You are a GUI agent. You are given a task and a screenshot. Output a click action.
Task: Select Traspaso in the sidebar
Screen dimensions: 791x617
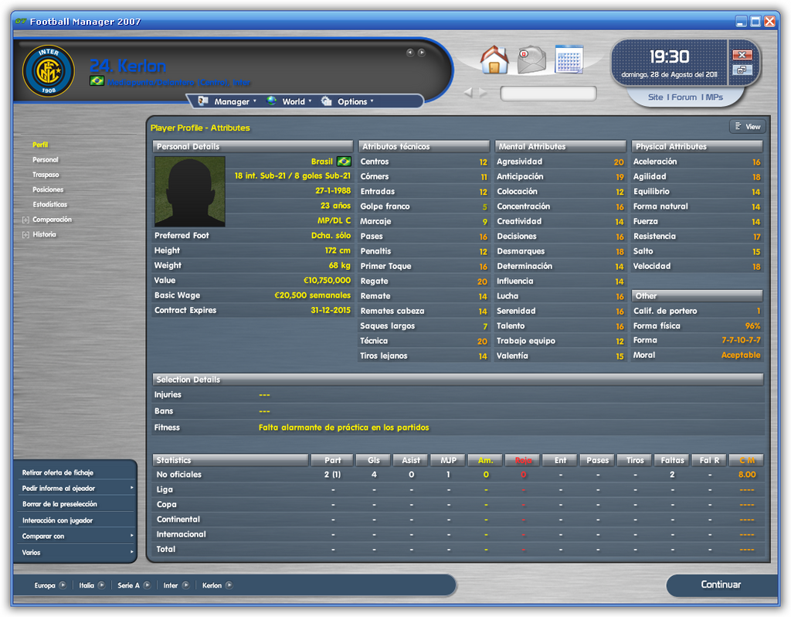click(x=46, y=175)
